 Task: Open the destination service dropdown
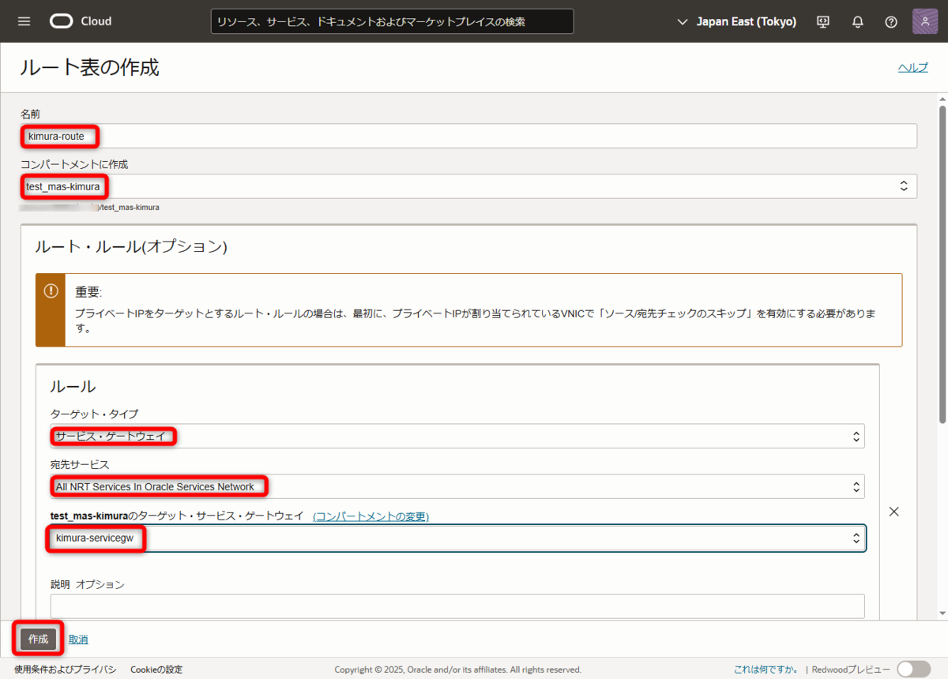click(x=457, y=486)
